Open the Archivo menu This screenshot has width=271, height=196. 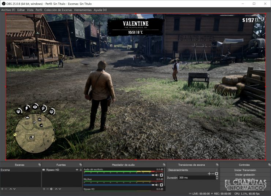point(8,10)
